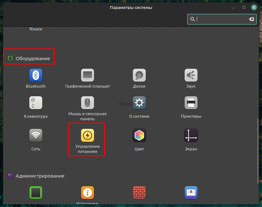Open Клавиатура keyboard settings
The height and width of the screenshot is (207, 262).
pyautogui.click(x=36, y=103)
